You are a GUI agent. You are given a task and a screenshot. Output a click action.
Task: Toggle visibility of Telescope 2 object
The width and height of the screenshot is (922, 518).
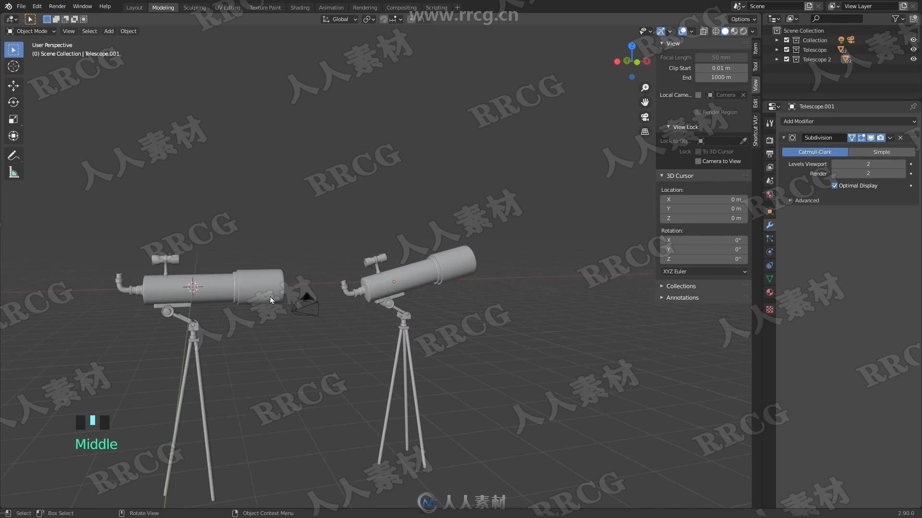[x=916, y=59]
